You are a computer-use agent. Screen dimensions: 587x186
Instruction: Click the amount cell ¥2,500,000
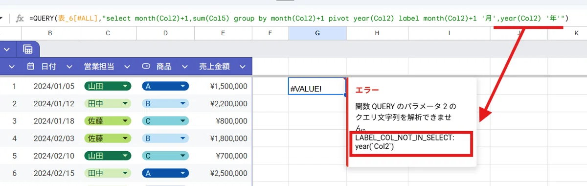click(x=228, y=173)
